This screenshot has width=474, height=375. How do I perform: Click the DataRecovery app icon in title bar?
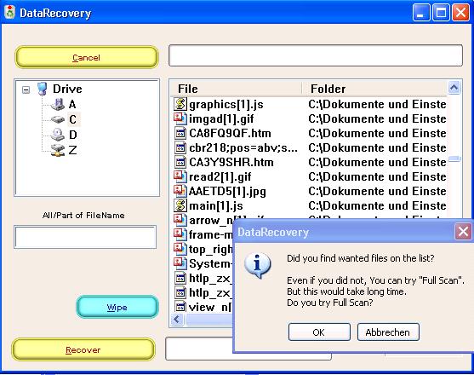tap(10, 13)
